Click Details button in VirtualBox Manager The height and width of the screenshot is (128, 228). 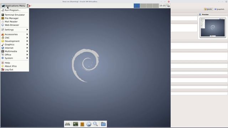pos(208,9)
